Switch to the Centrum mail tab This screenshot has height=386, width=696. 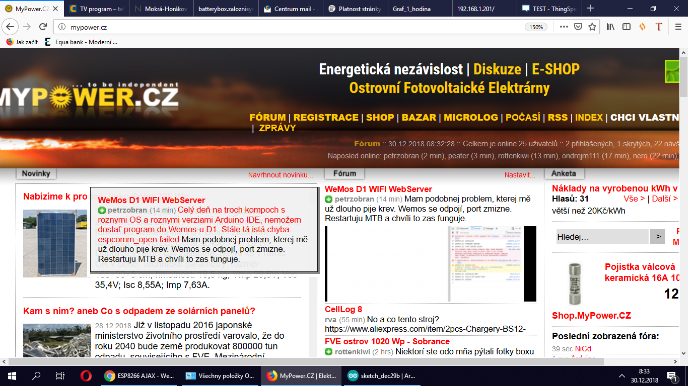290,9
